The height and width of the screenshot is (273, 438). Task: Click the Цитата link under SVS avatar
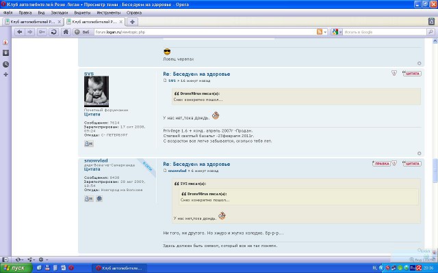[92, 114]
